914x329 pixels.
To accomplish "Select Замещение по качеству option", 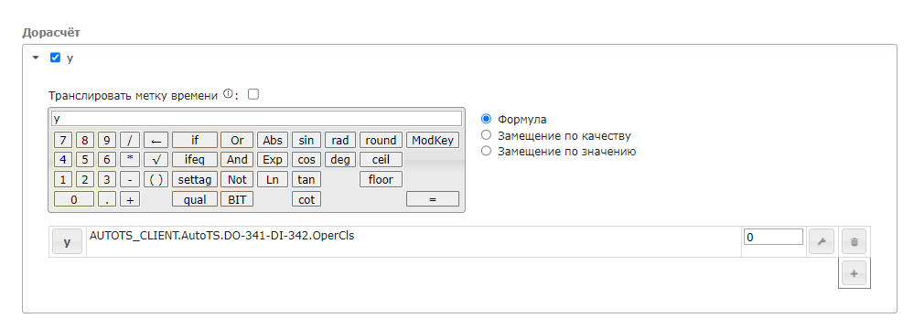I will [x=486, y=135].
